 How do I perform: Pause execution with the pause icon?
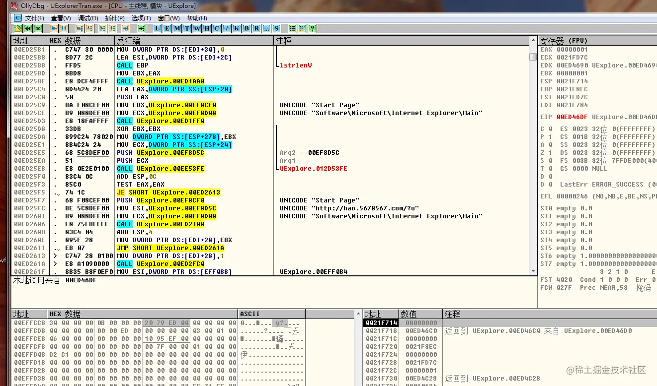coord(64,28)
